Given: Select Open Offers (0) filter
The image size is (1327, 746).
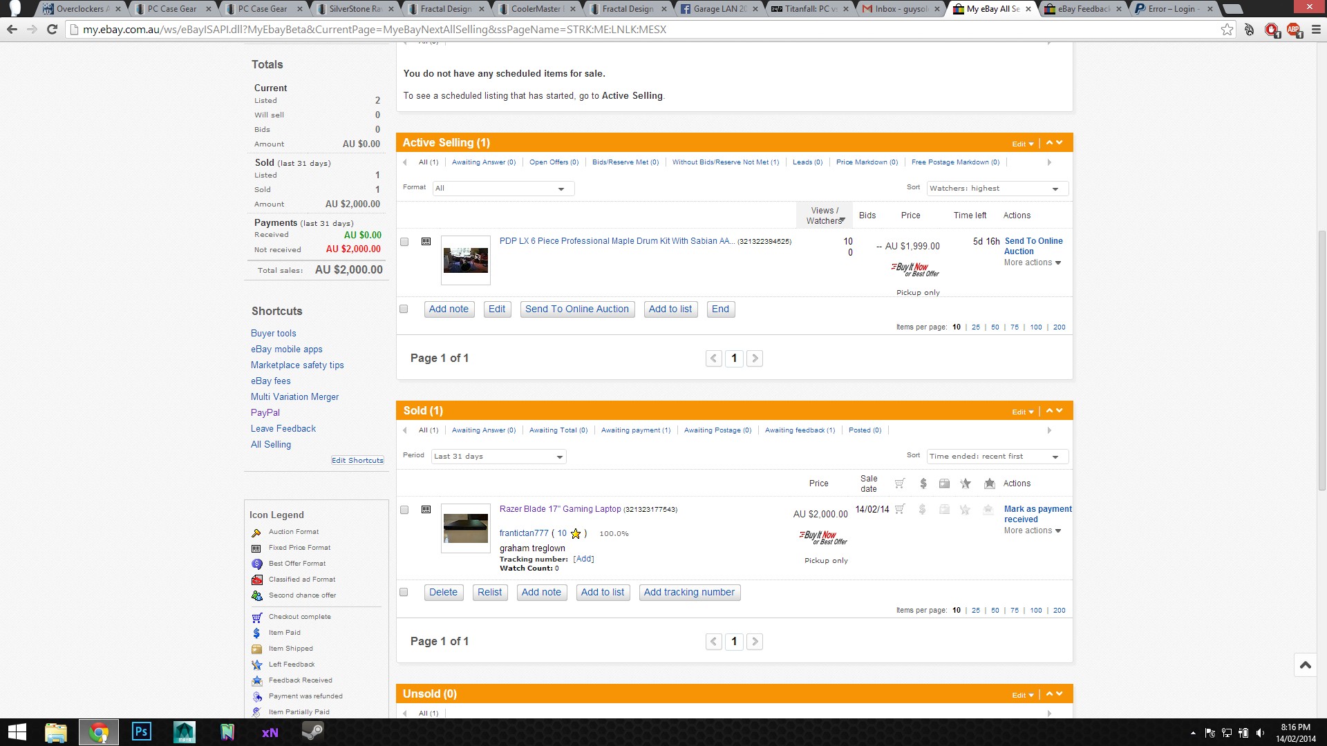Looking at the screenshot, I should pyautogui.click(x=554, y=162).
